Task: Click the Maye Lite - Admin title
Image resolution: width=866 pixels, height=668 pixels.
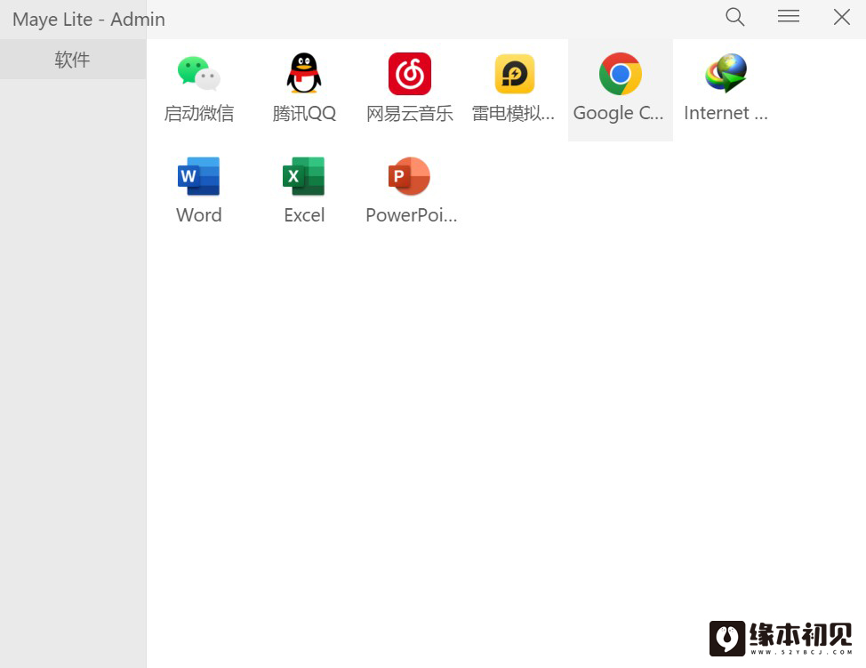Action: [88, 20]
